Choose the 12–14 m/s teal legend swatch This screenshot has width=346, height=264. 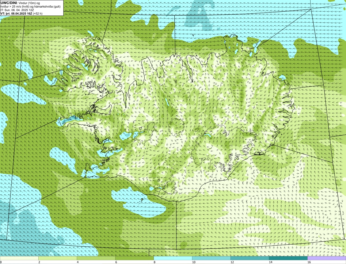coord(250,258)
